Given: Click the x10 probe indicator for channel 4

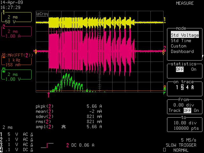Looking at the screenshot, I should (x=32, y=150).
